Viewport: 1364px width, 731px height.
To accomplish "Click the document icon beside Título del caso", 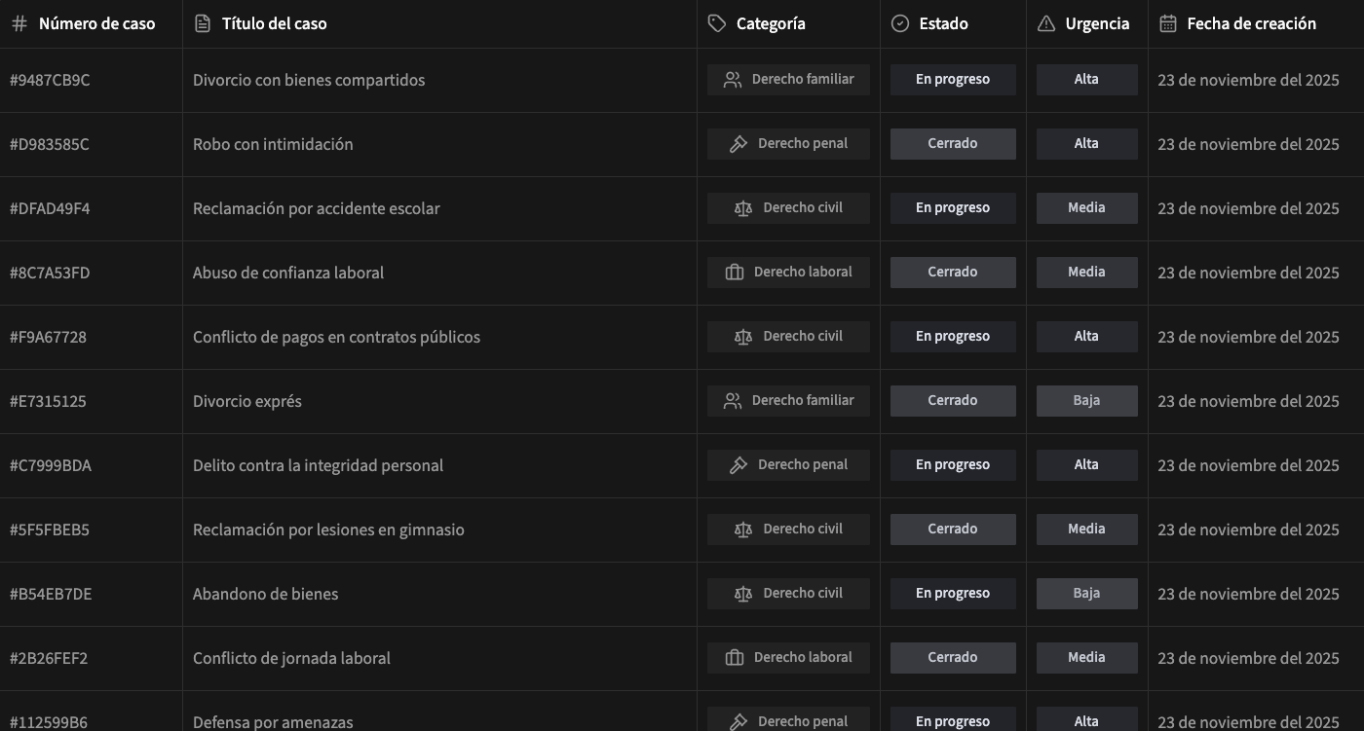I will pyautogui.click(x=203, y=24).
